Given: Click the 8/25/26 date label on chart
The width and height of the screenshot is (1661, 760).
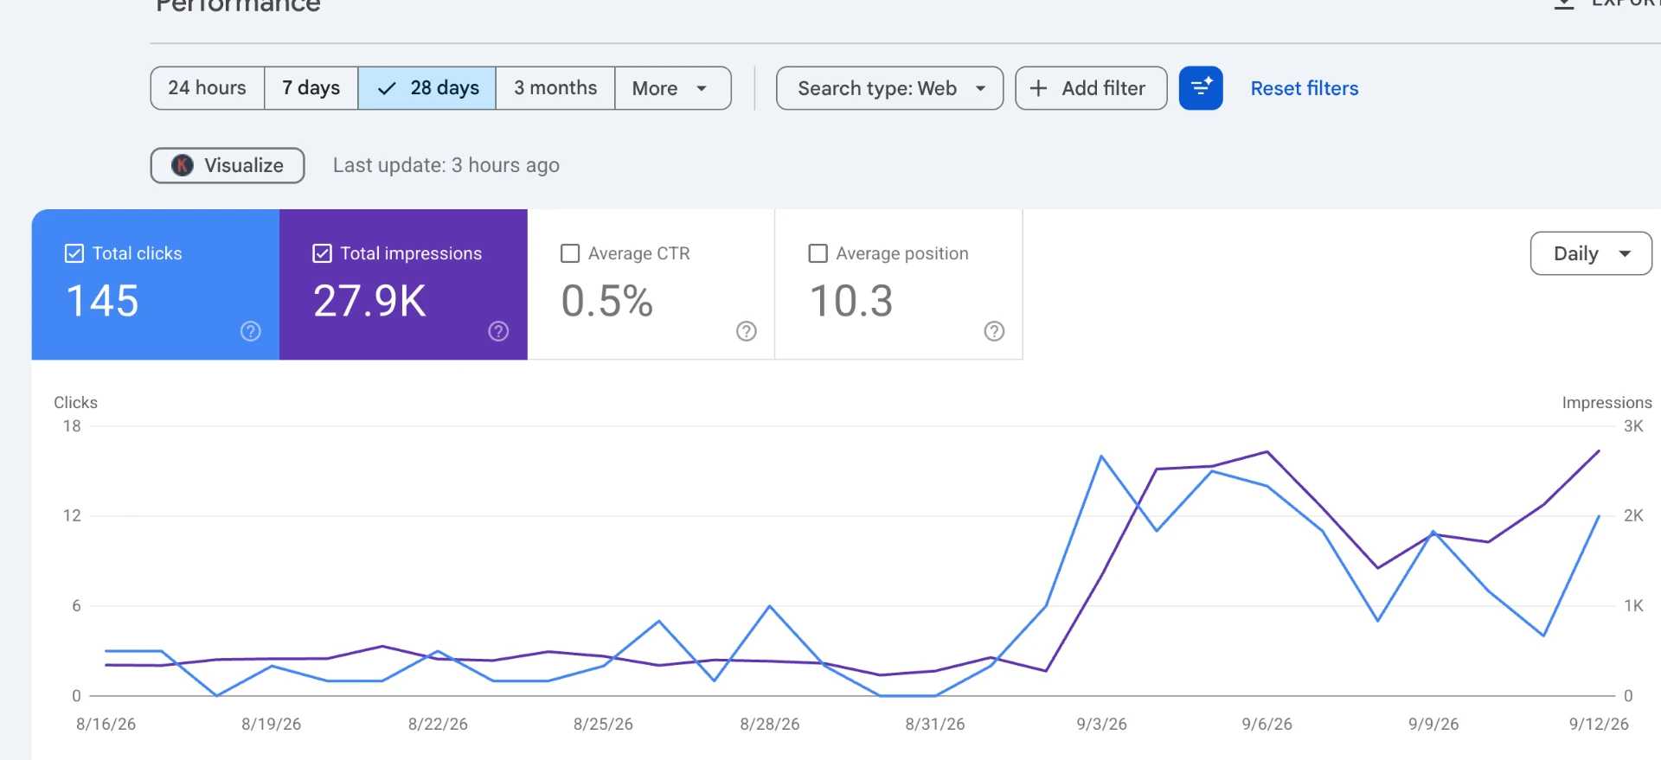Looking at the screenshot, I should coord(603,724).
